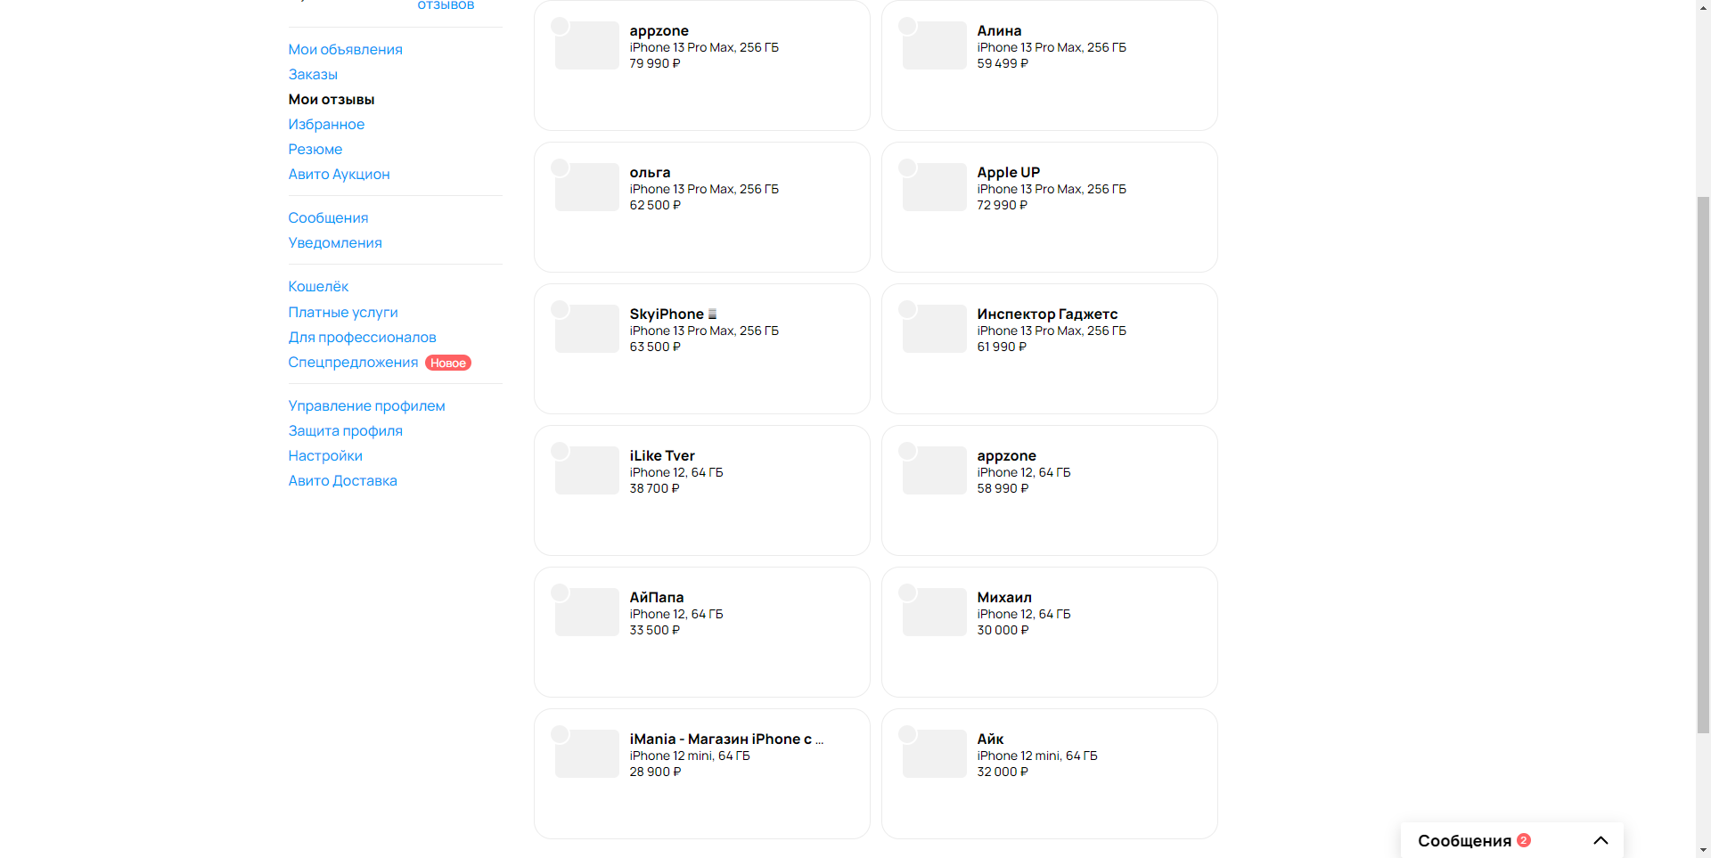This screenshot has height=858, width=1711.
Task: Click seller name Михаил
Action: tap(1004, 598)
